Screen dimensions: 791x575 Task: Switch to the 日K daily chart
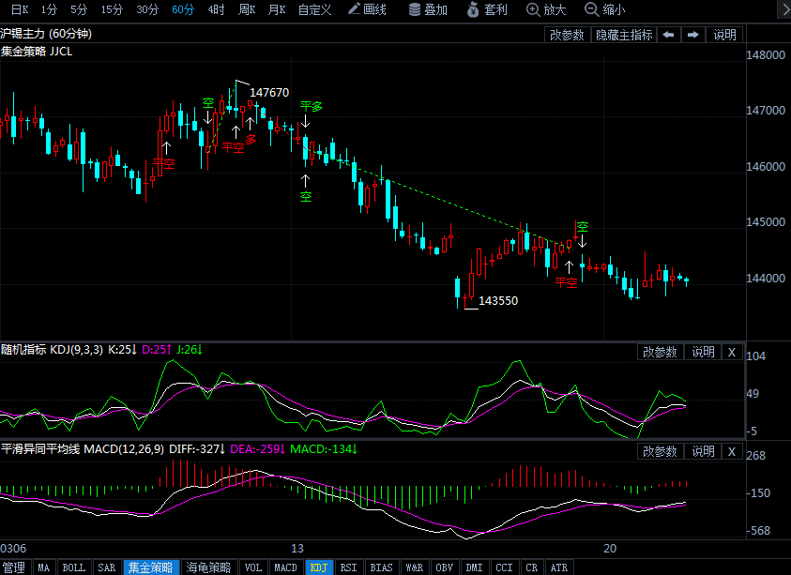[20, 9]
